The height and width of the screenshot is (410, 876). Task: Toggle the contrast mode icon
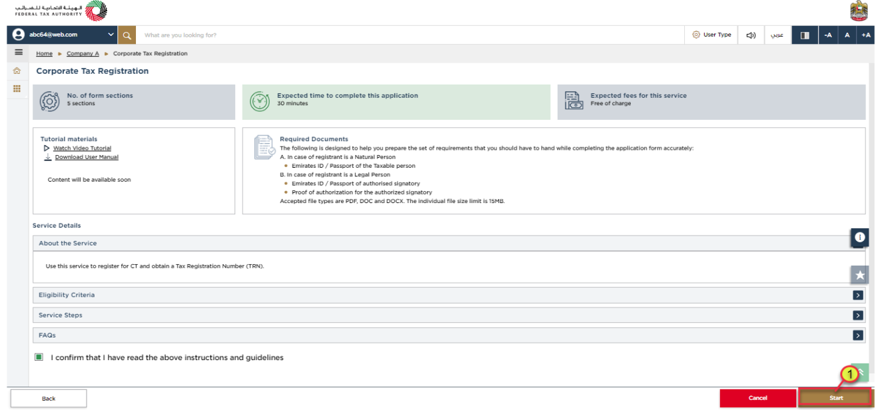point(805,35)
